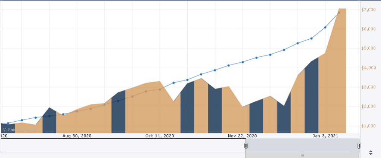381x158 pixels.
Task: Open the Fair Economy copyright link
Action: [x=19, y=130]
